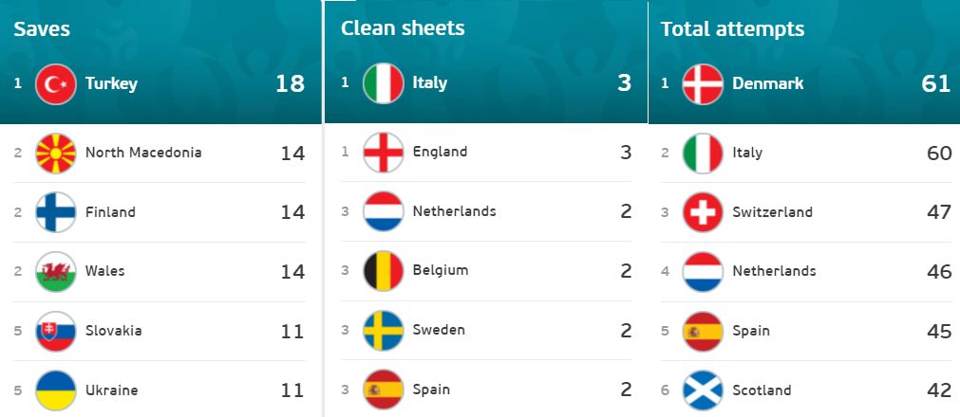This screenshot has width=960, height=417.
Task: Open the Wales dragon flag icon
Action: pyautogui.click(x=56, y=271)
